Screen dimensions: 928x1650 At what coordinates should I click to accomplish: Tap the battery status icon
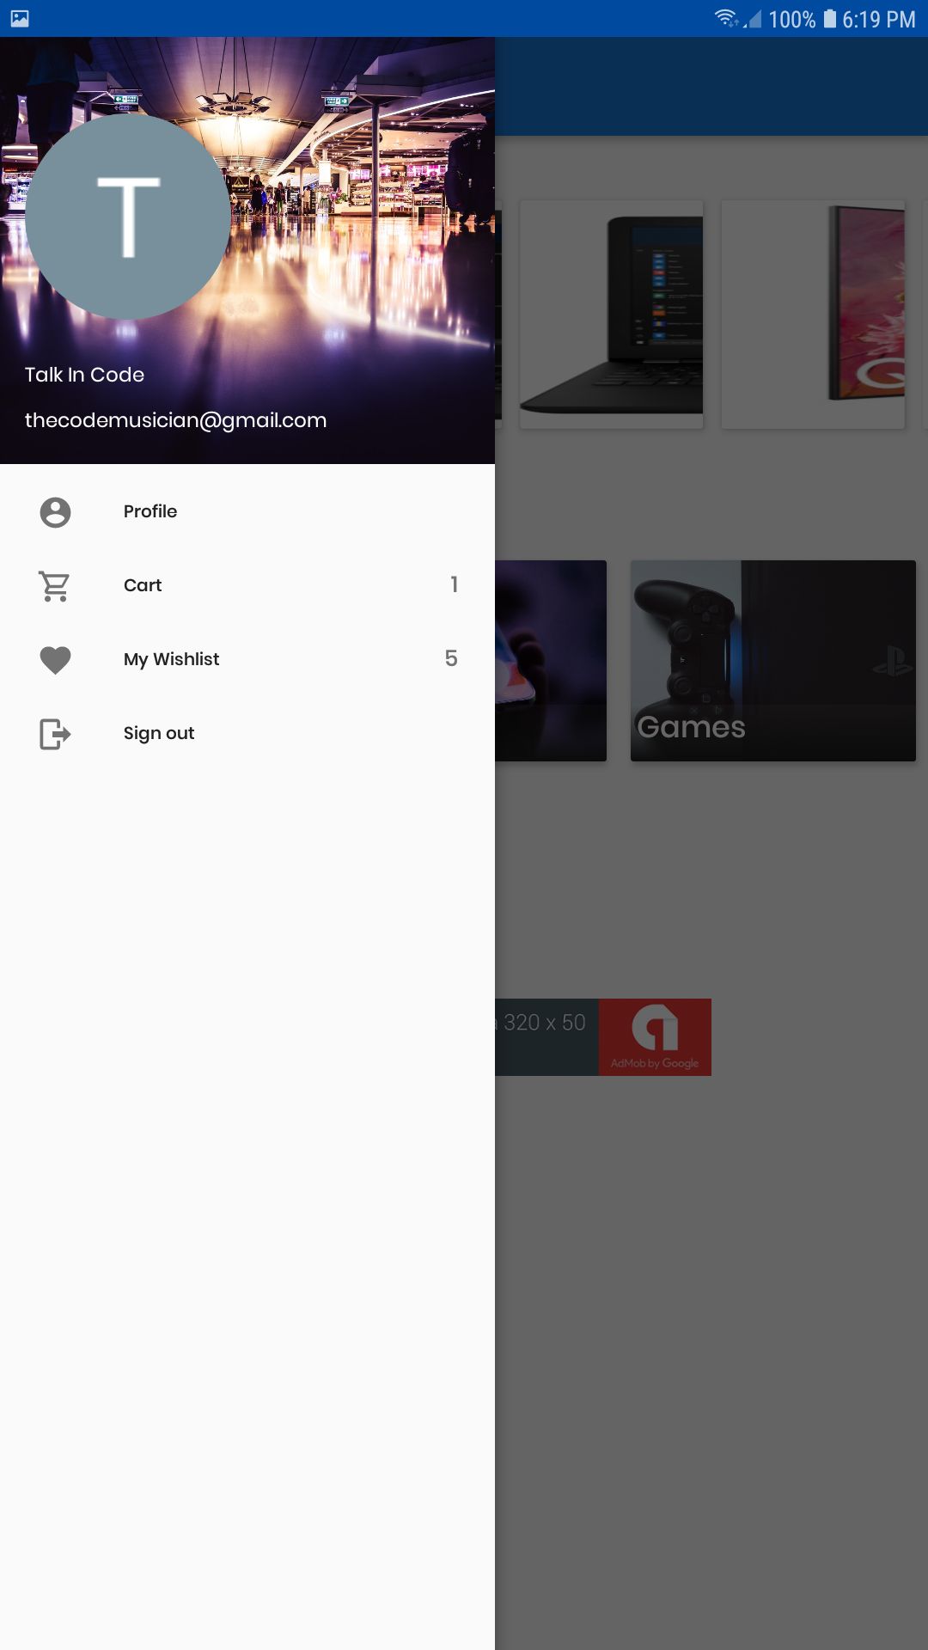[x=830, y=19]
